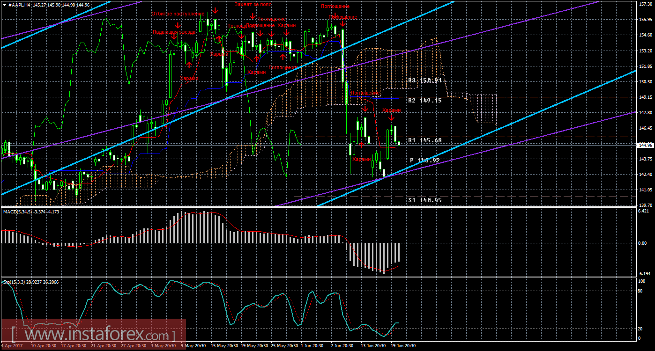Click the '27 Apr 20:30' date label
Image resolution: width=655 pixels, height=351 pixels.
134,346
